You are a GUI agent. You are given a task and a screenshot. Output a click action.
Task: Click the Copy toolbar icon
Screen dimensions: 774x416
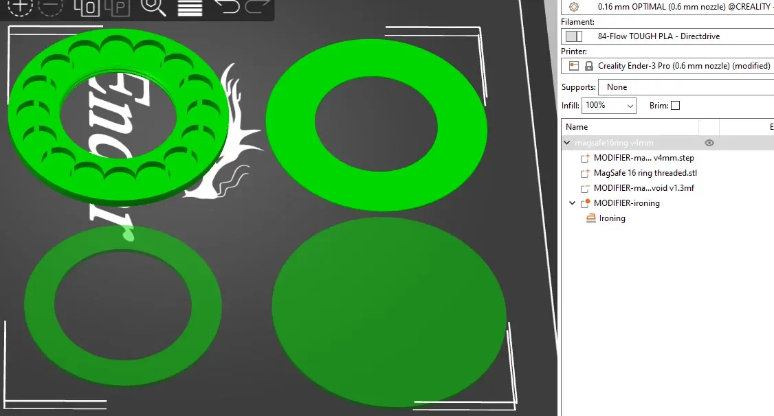(87, 7)
